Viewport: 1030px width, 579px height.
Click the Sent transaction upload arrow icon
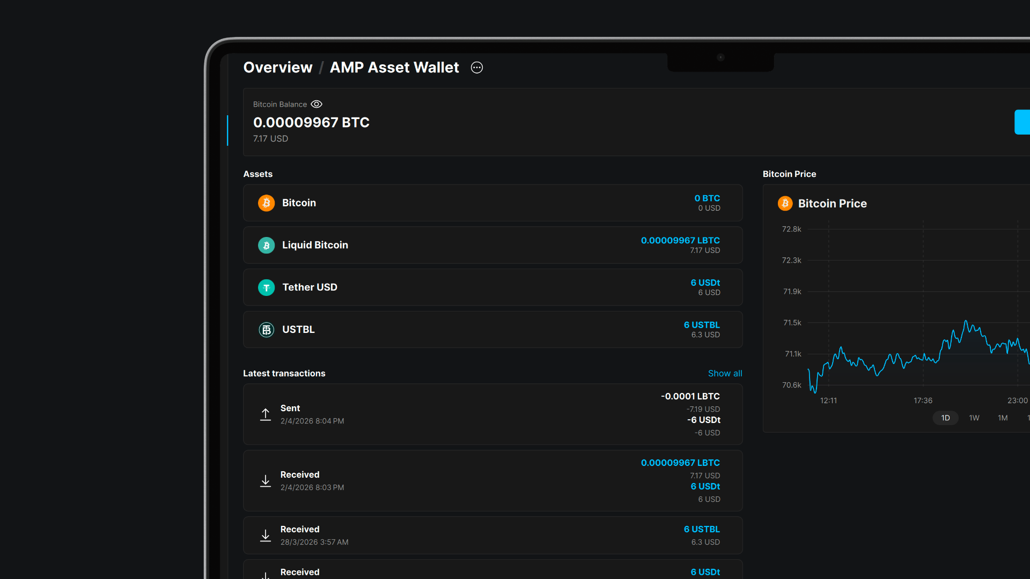click(266, 414)
